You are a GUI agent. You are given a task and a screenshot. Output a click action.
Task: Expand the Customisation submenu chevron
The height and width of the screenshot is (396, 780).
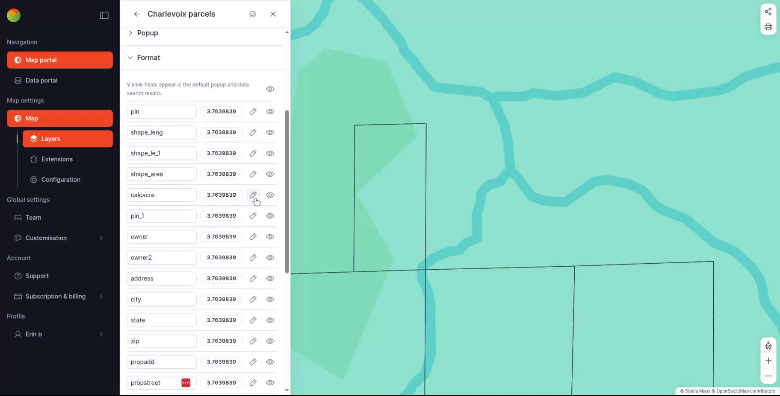click(101, 238)
